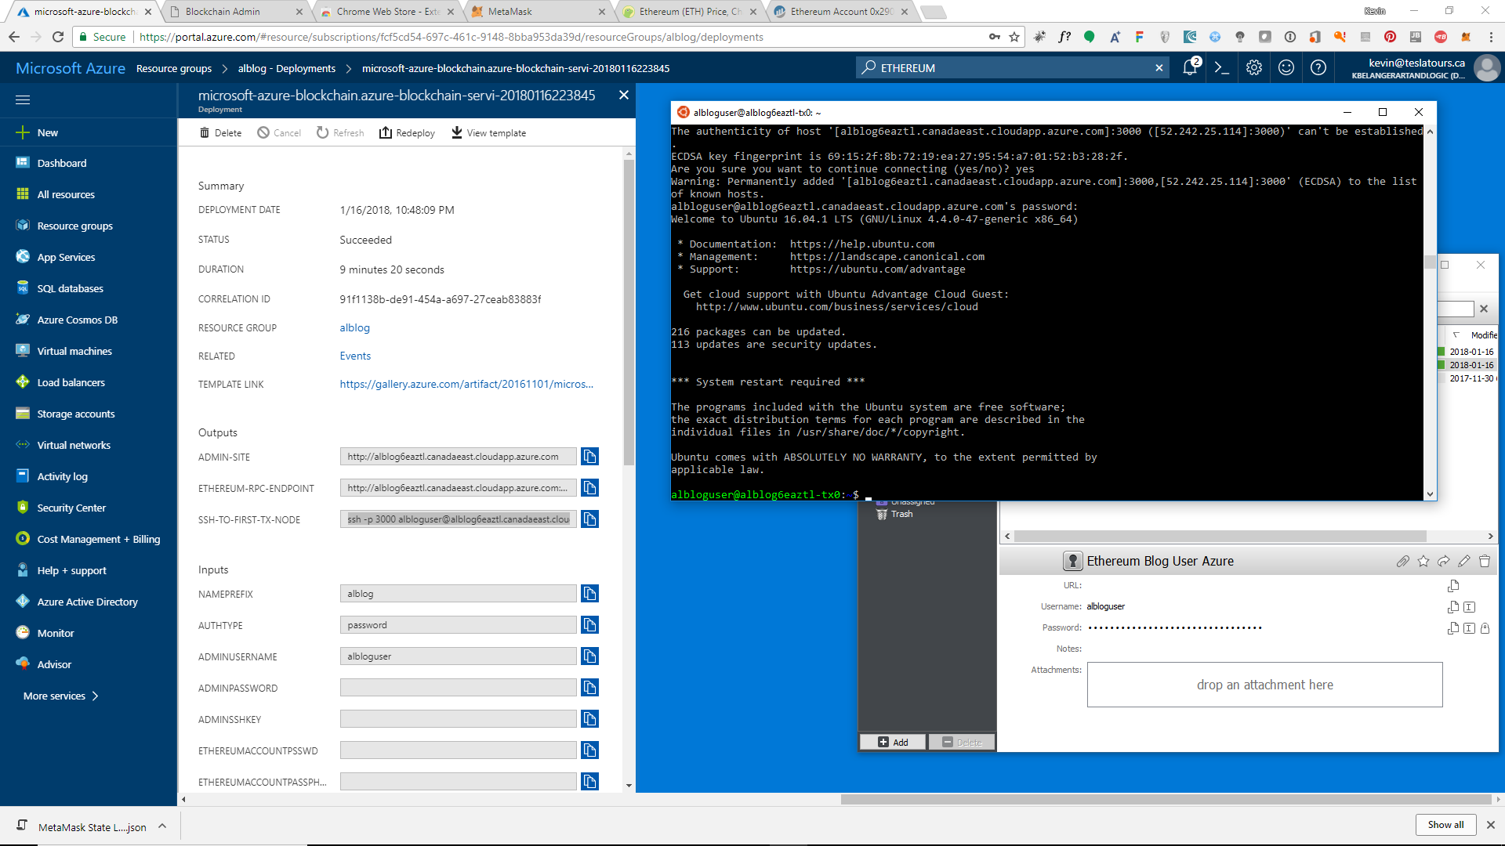Click attachment drop area
The image size is (1505, 846).
click(1264, 685)
